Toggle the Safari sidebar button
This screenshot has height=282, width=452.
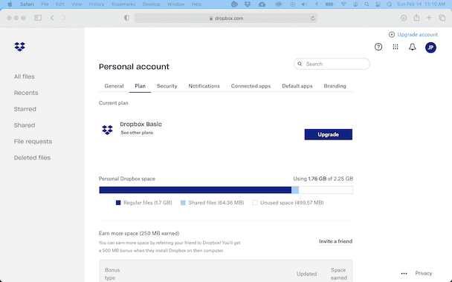pyautogui.click(x=38, y=18)
